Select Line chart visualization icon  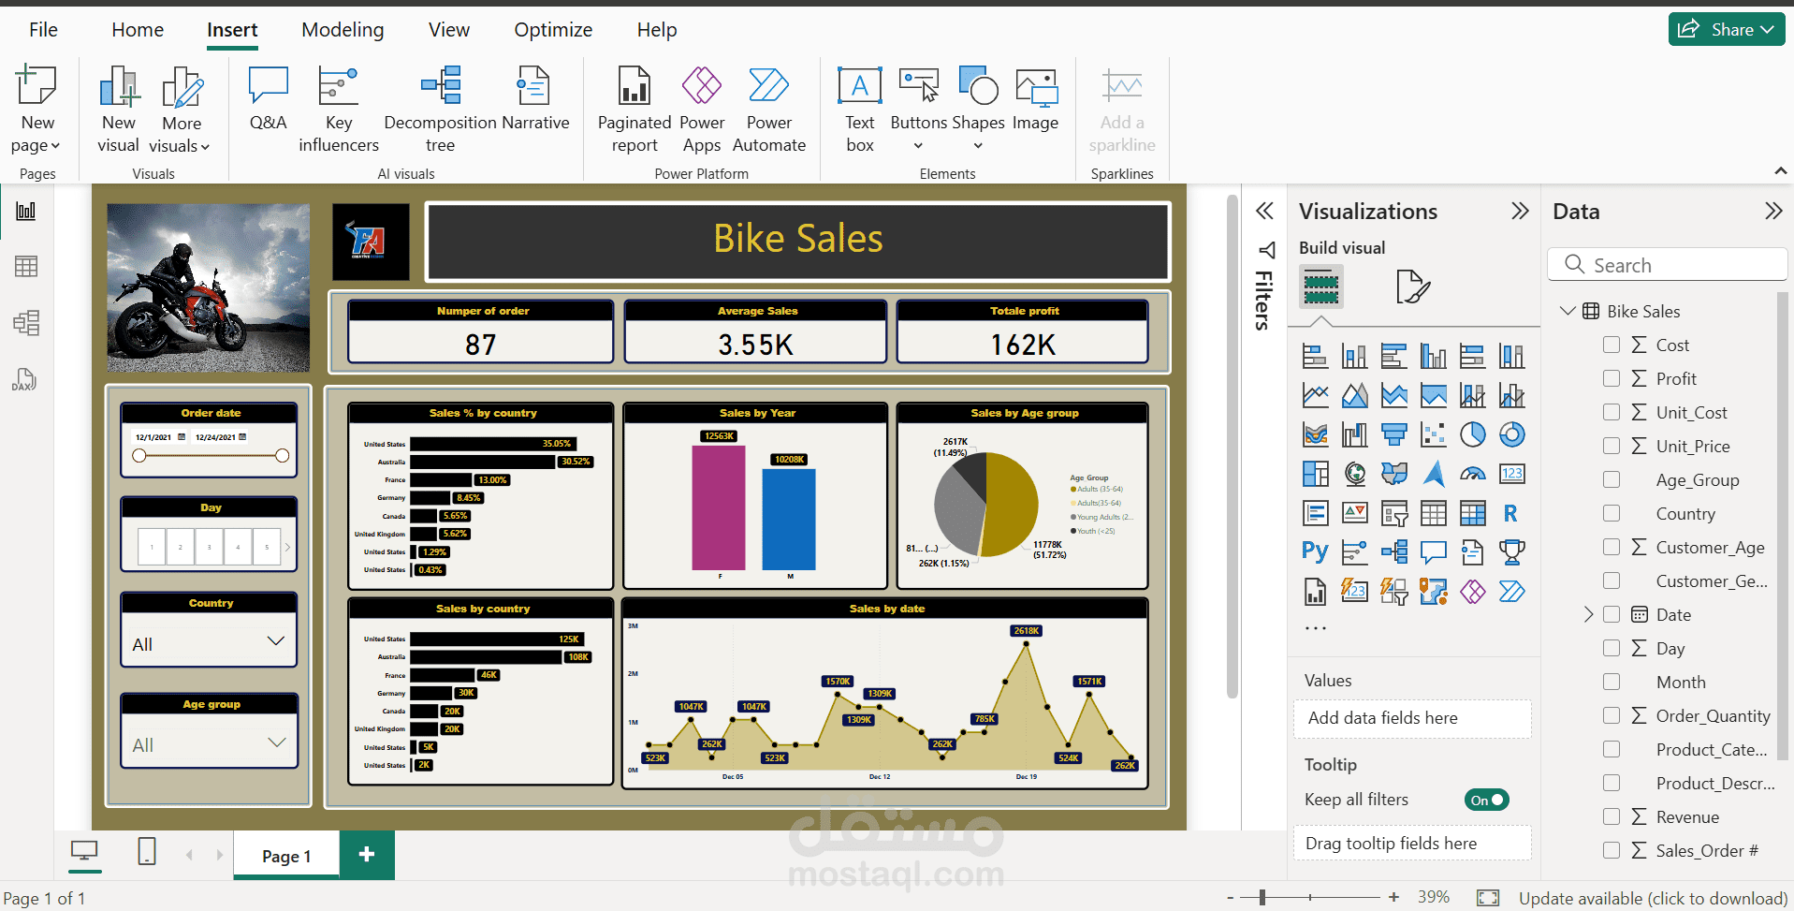click(1315, 395)
